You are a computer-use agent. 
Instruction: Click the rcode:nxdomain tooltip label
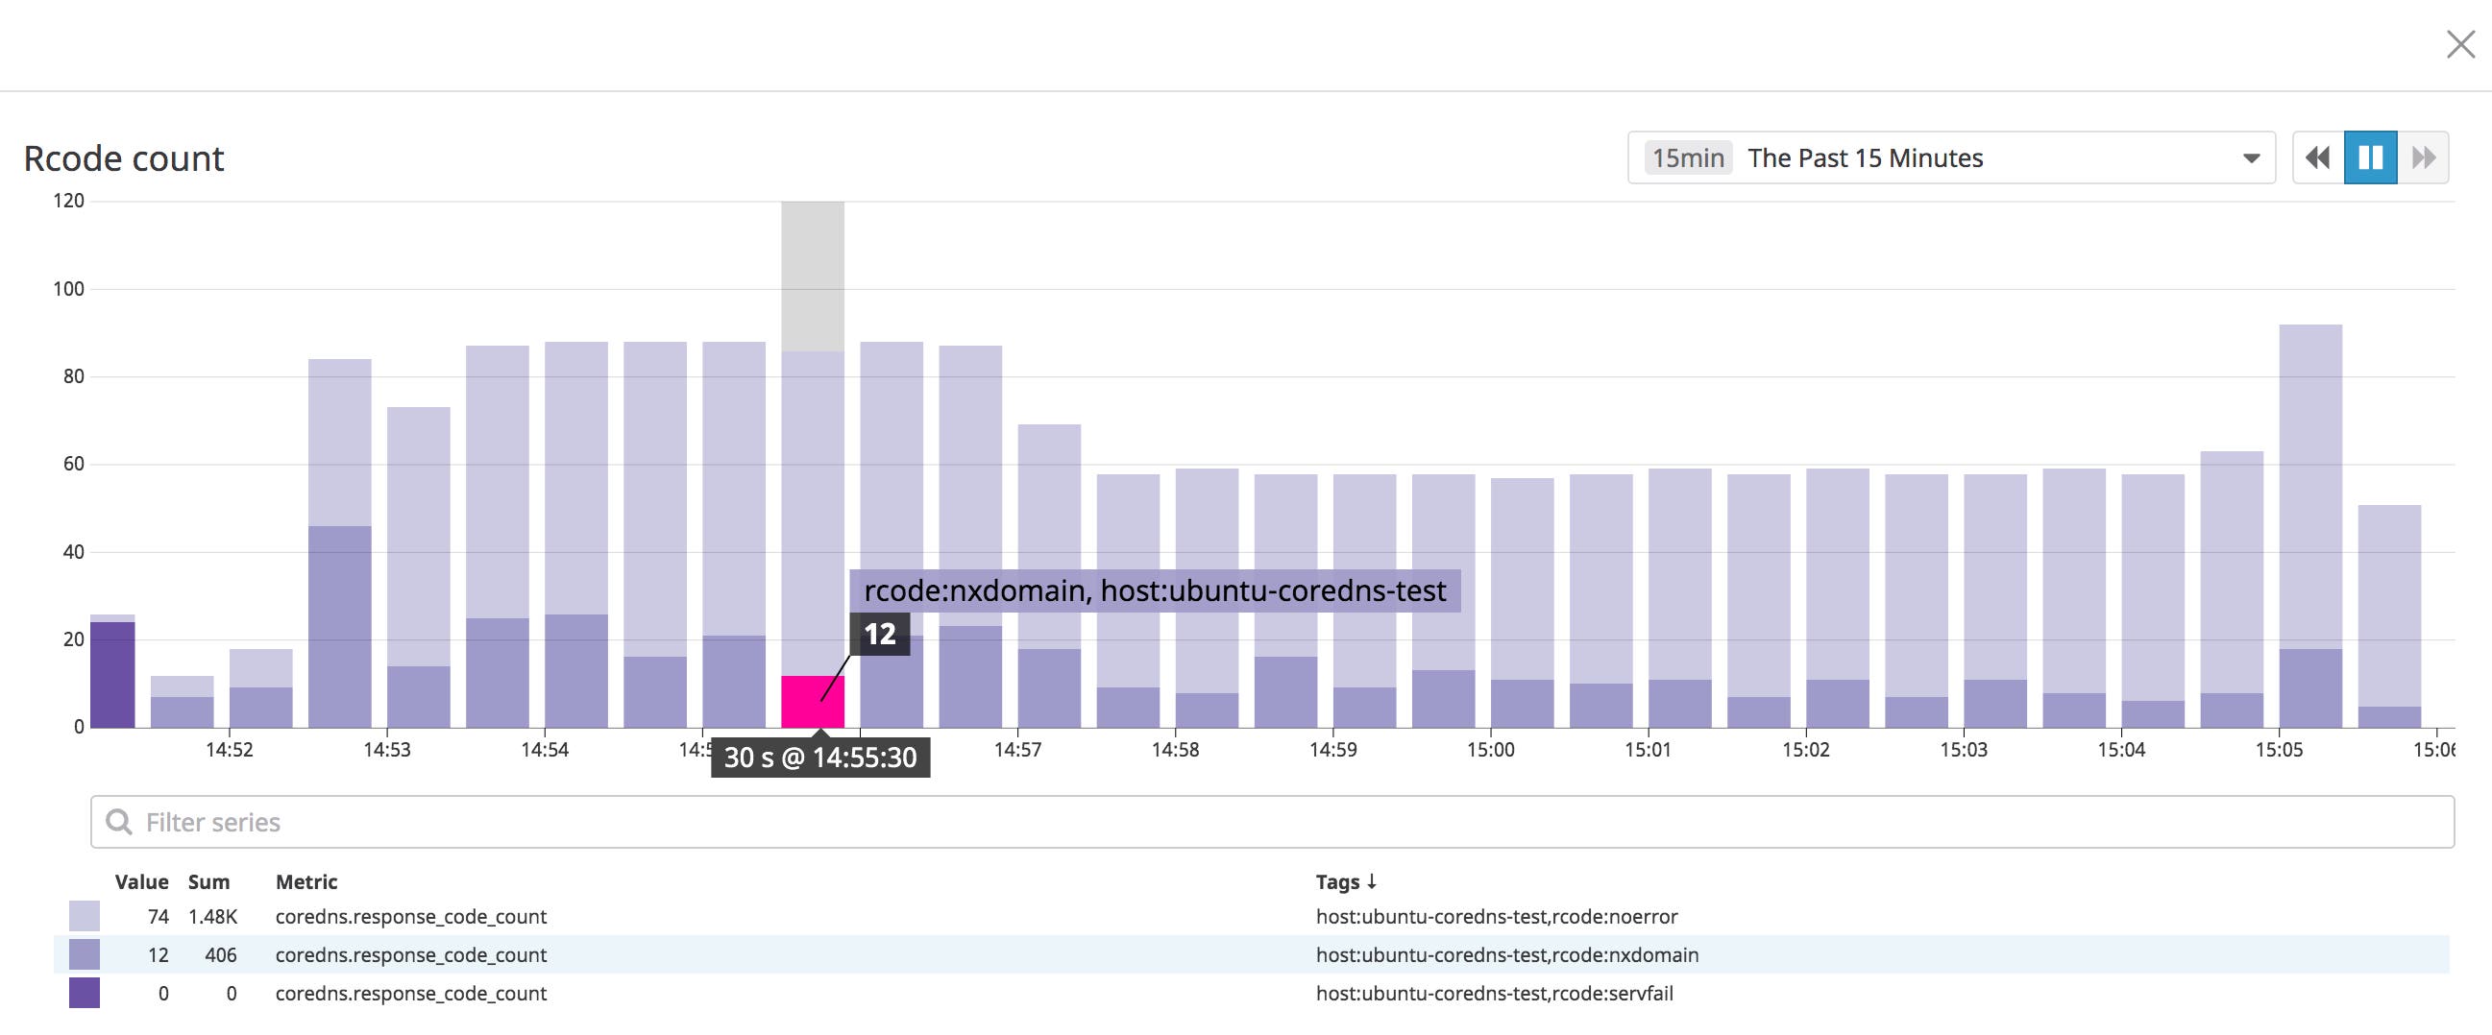click(x=1156, y=590)
